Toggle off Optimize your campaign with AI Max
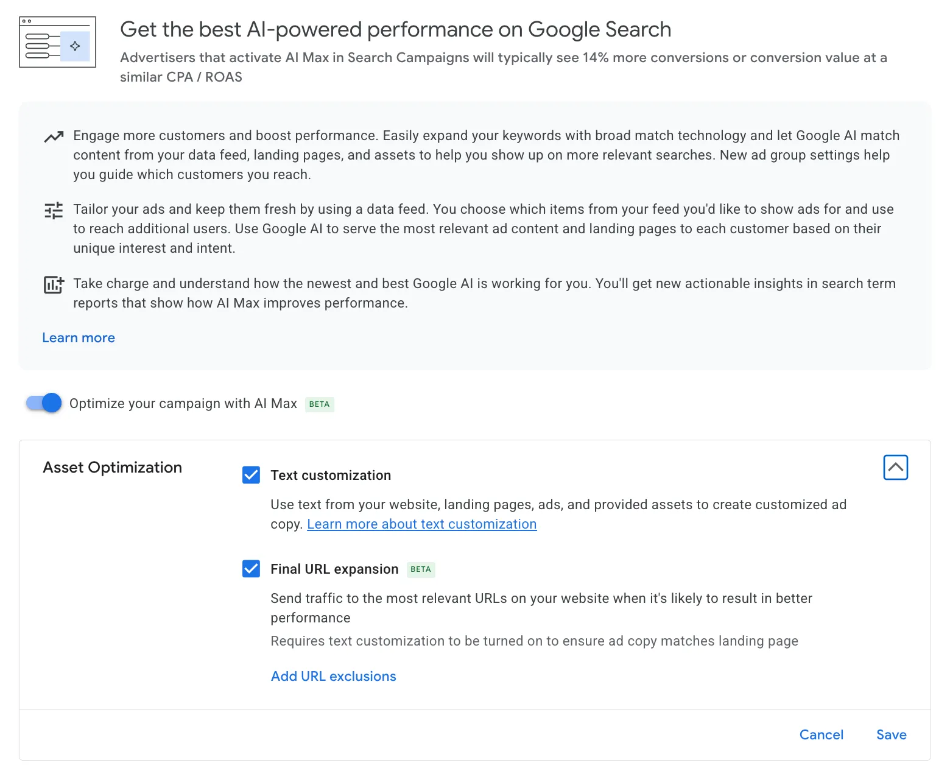Image resolution: width=950 pixels, height=771 pixels. (x=44, y=403)
